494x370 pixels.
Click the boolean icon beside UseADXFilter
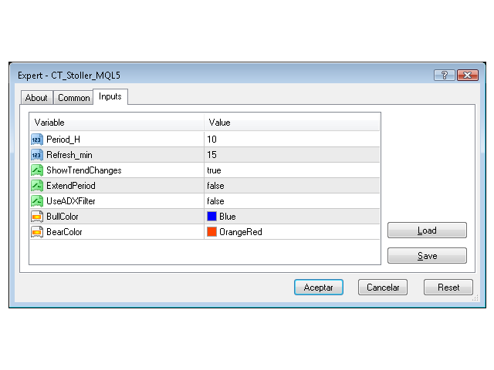[x=37, y=201]
